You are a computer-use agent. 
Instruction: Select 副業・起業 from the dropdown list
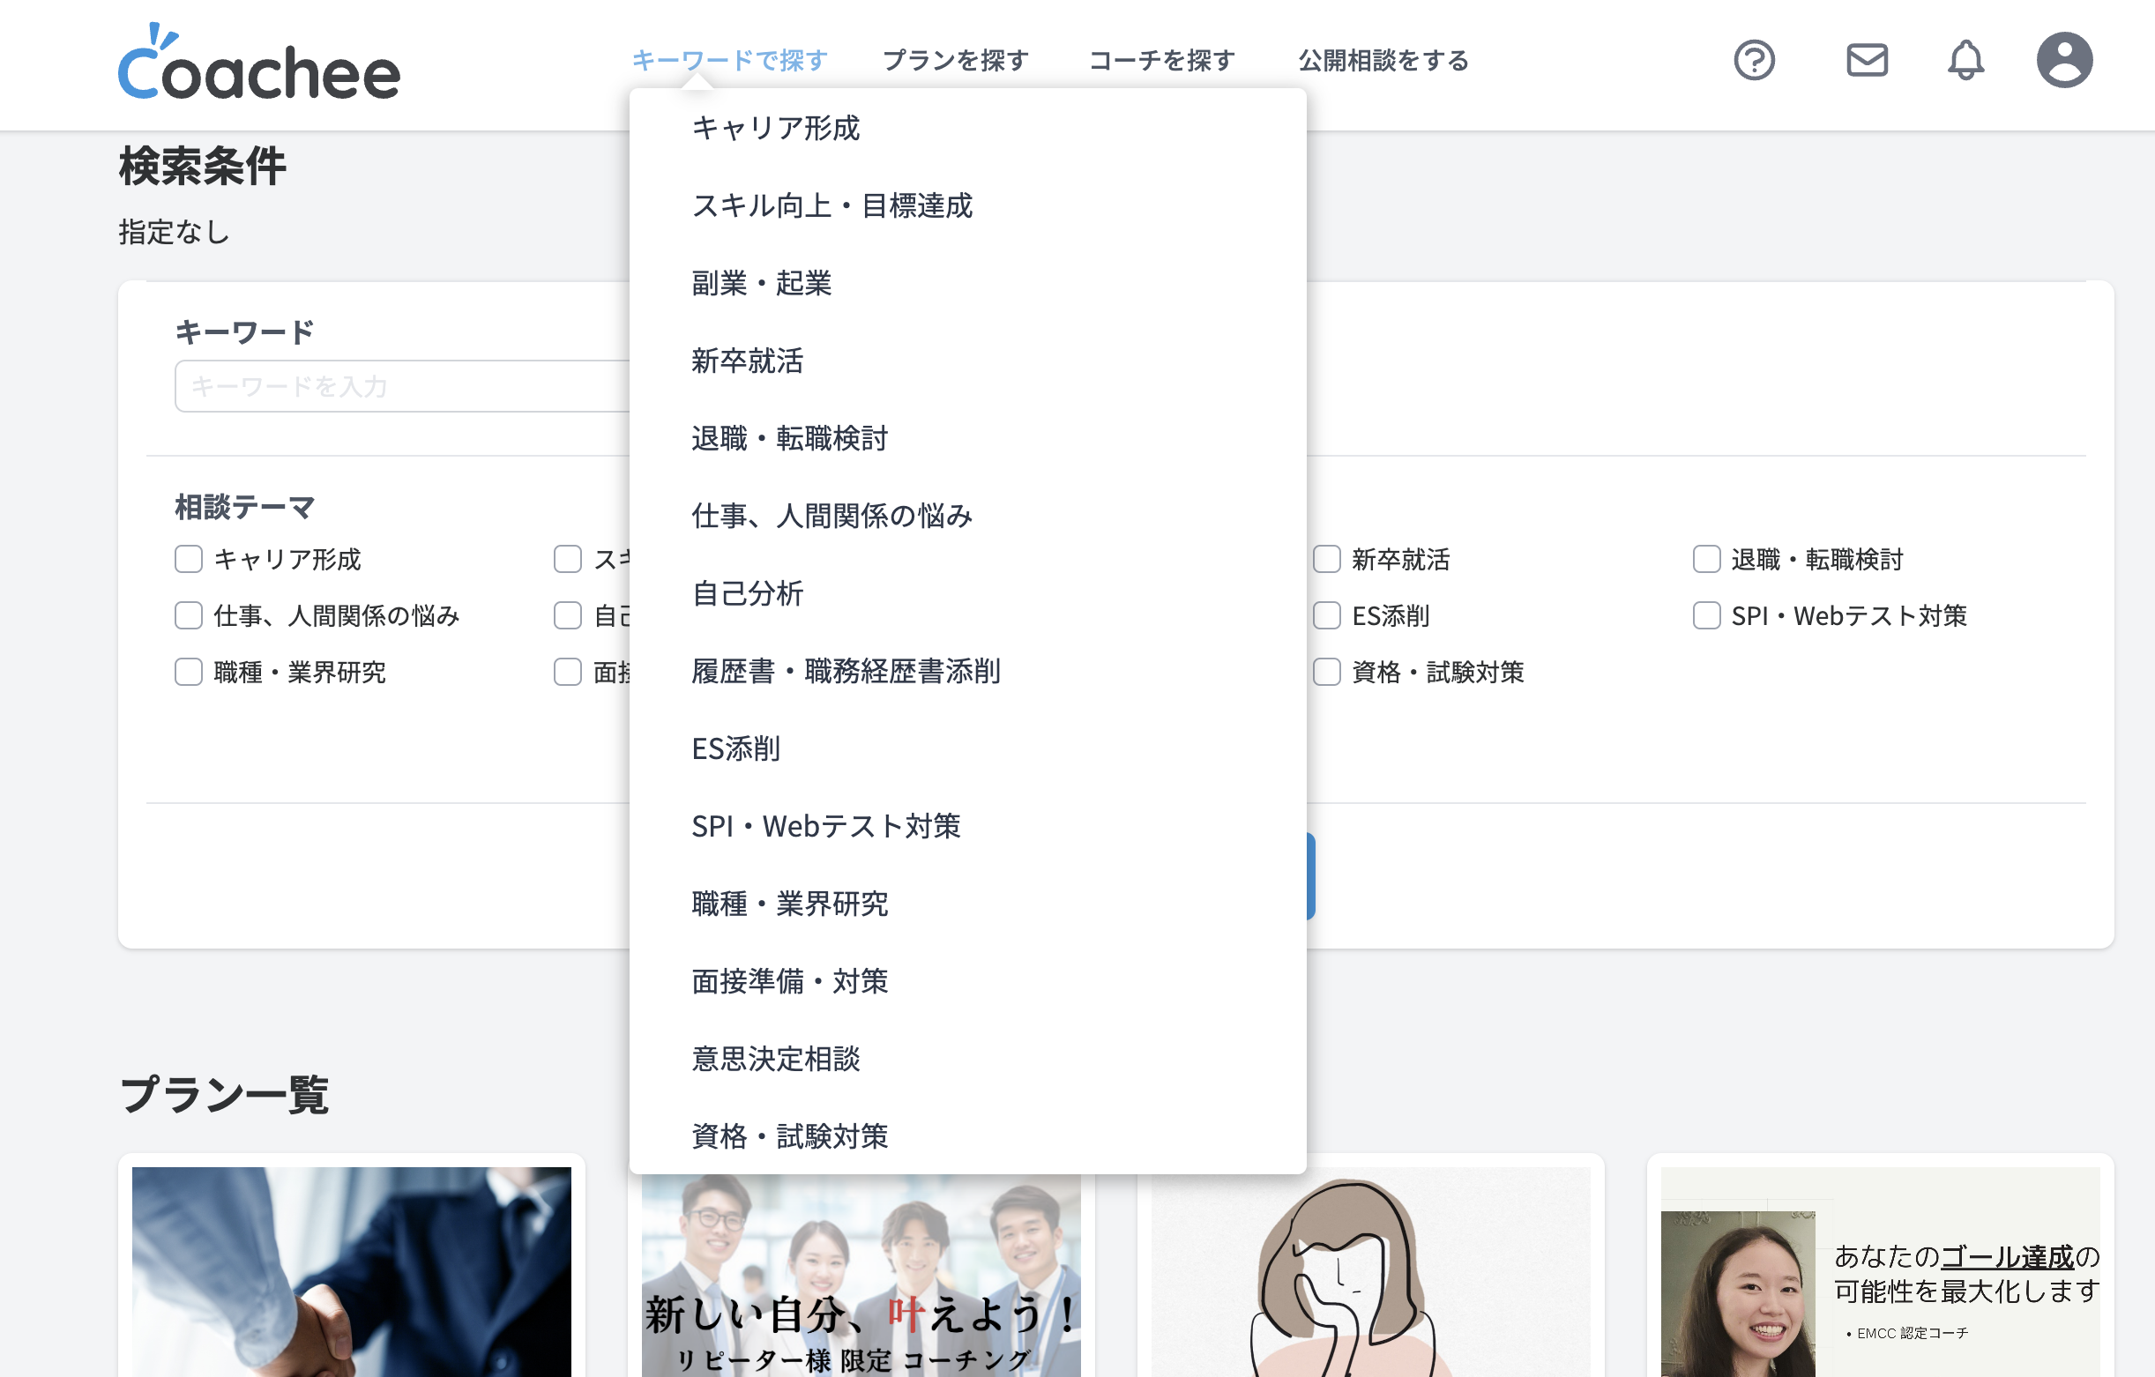(x=761, y=284)
